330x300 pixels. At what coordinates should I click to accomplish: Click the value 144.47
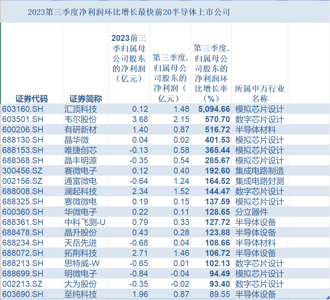point(218,191)
